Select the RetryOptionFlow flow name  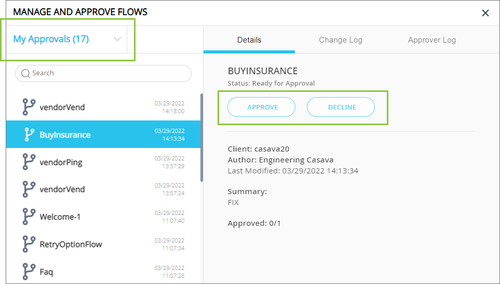(x=71, y=244)
